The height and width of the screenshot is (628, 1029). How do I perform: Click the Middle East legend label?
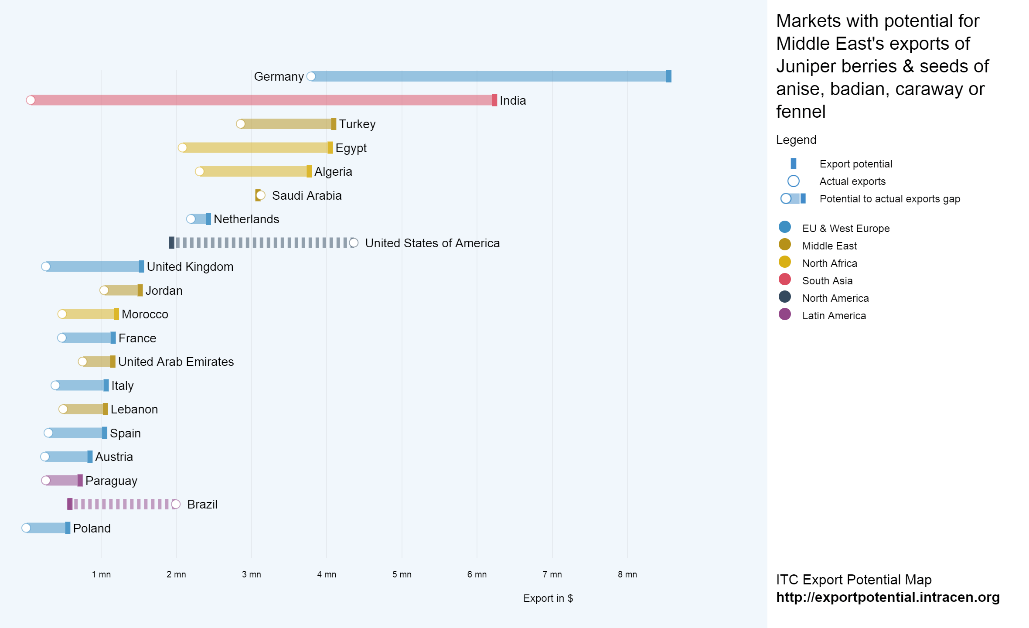click(829, 246)
